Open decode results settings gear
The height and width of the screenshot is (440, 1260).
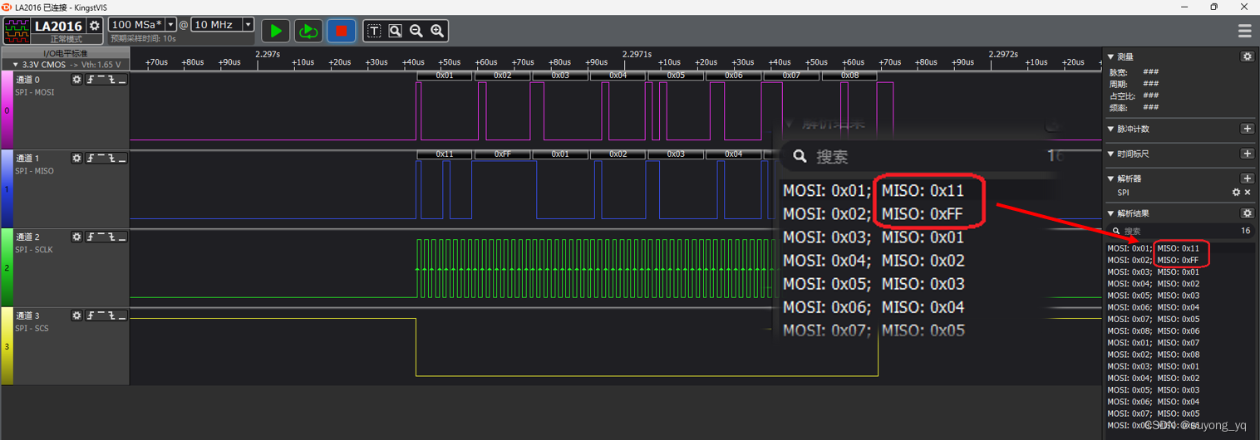click(x=1247, y=213)
